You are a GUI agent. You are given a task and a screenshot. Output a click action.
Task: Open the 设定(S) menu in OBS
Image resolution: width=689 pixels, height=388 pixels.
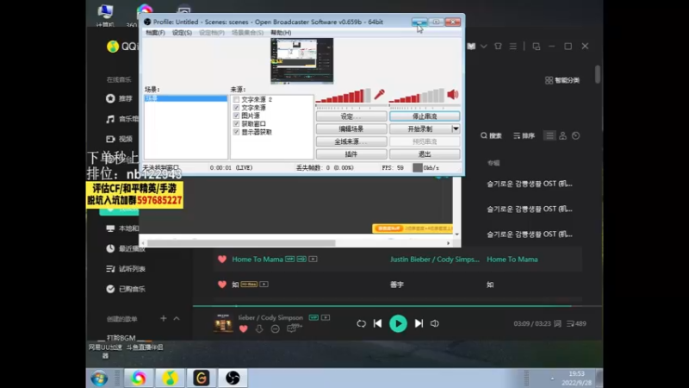182,33
